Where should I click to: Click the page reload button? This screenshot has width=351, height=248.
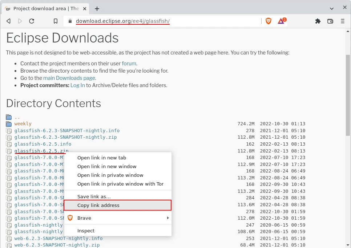[32, 21]
